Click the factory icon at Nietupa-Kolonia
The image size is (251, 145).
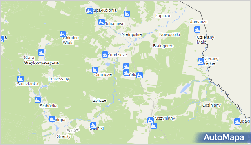pos(90,11)
